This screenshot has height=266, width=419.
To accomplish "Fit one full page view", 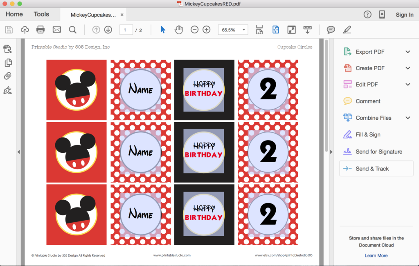I will (276, 29).
